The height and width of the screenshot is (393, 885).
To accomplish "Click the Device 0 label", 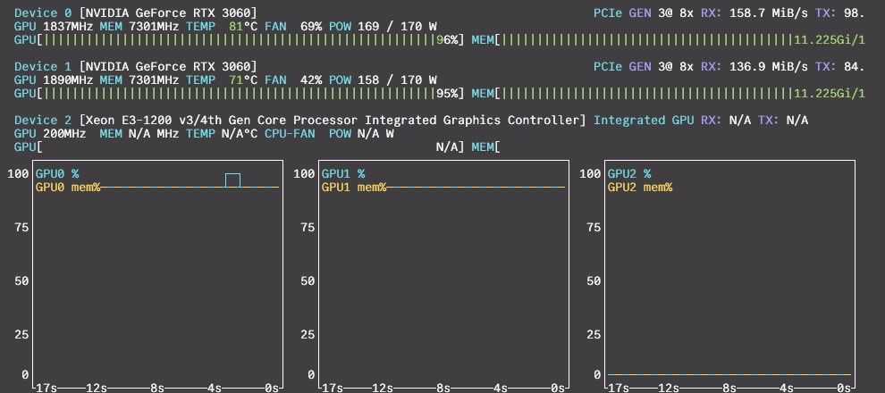I will [43, 13].
